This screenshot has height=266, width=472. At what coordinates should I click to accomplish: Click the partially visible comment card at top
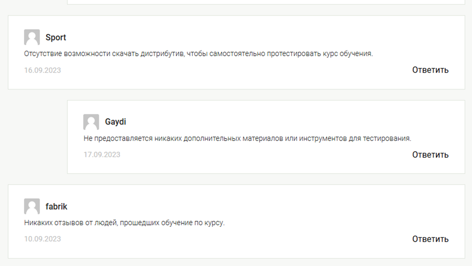tap(267, 2)
